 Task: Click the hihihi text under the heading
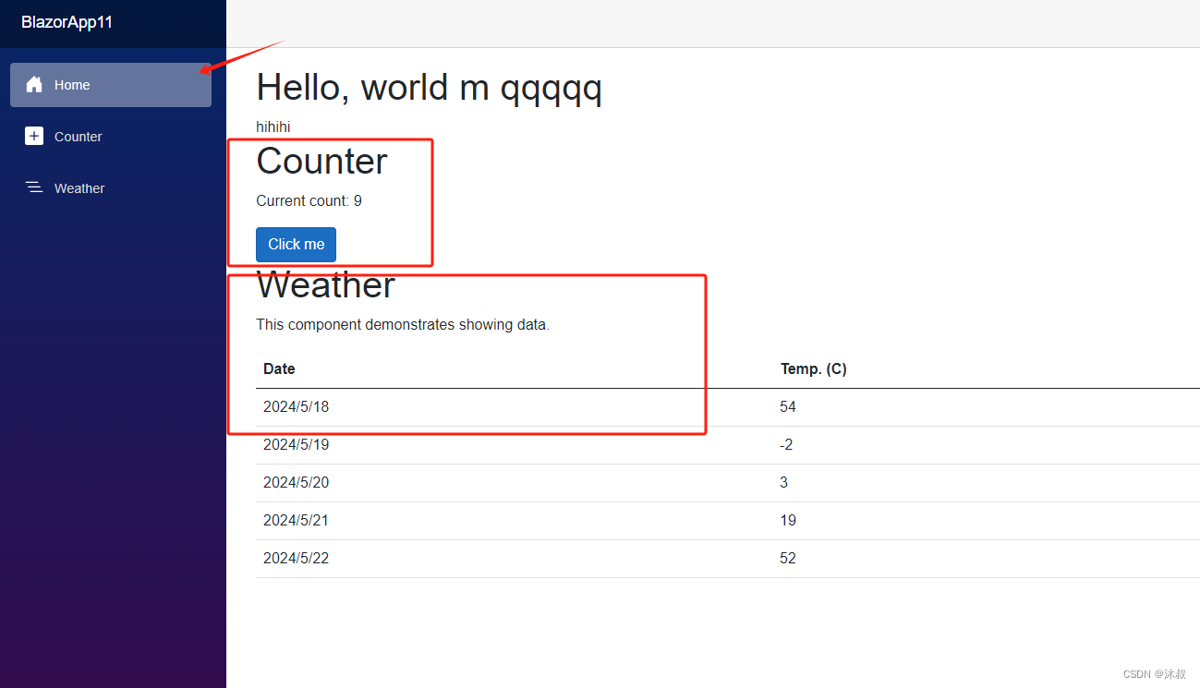click(273, 127)
